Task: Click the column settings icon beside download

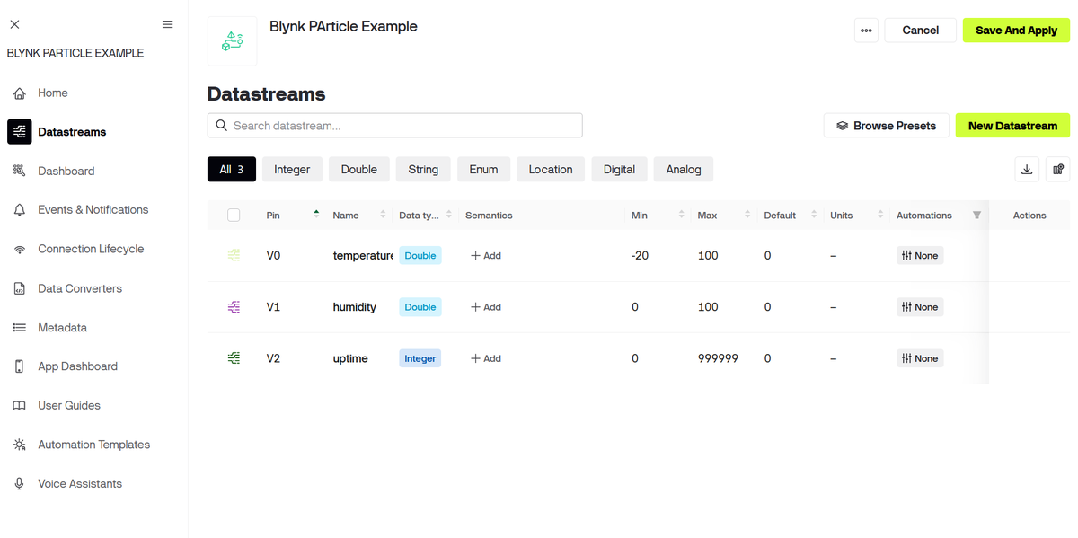Action: [x=1058, y=169]
